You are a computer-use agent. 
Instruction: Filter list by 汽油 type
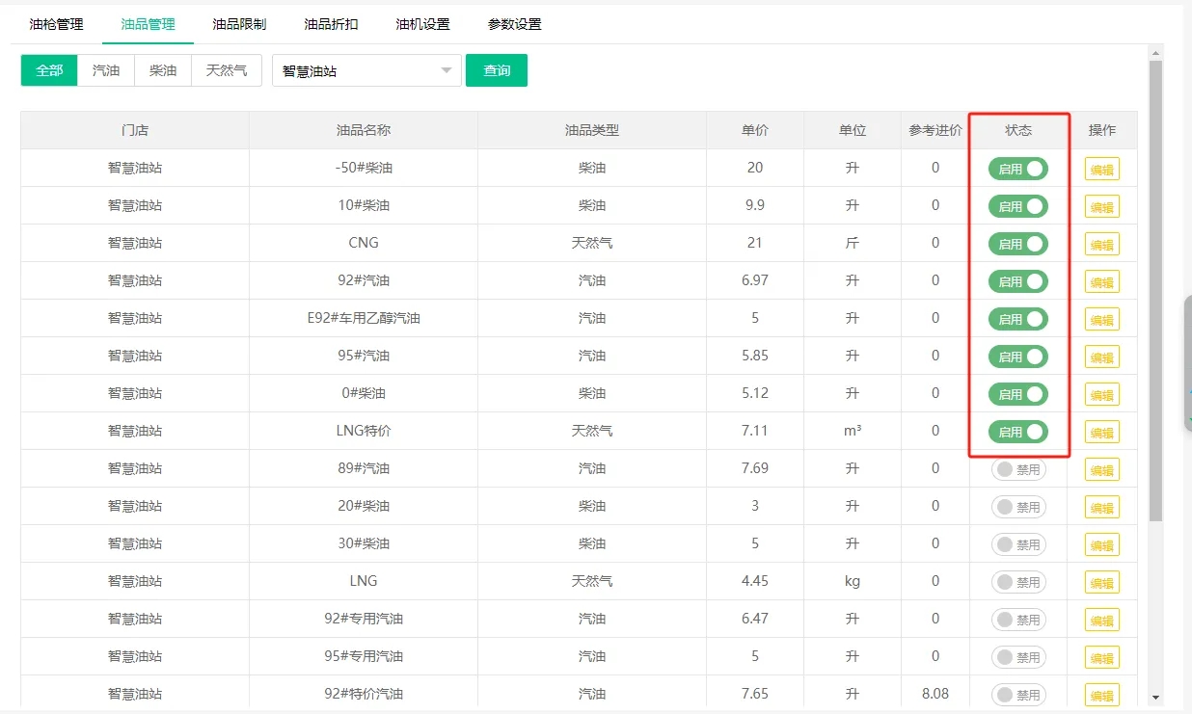[x=106, y=70]
